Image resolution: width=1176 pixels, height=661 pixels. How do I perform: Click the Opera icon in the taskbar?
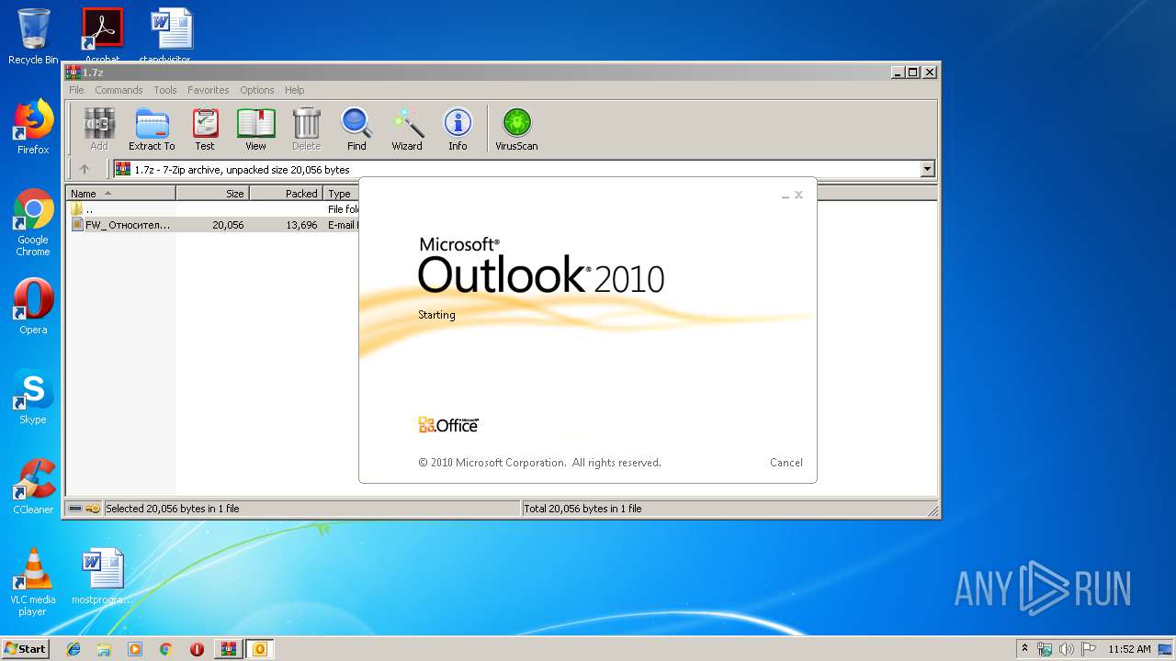(197, 649)
